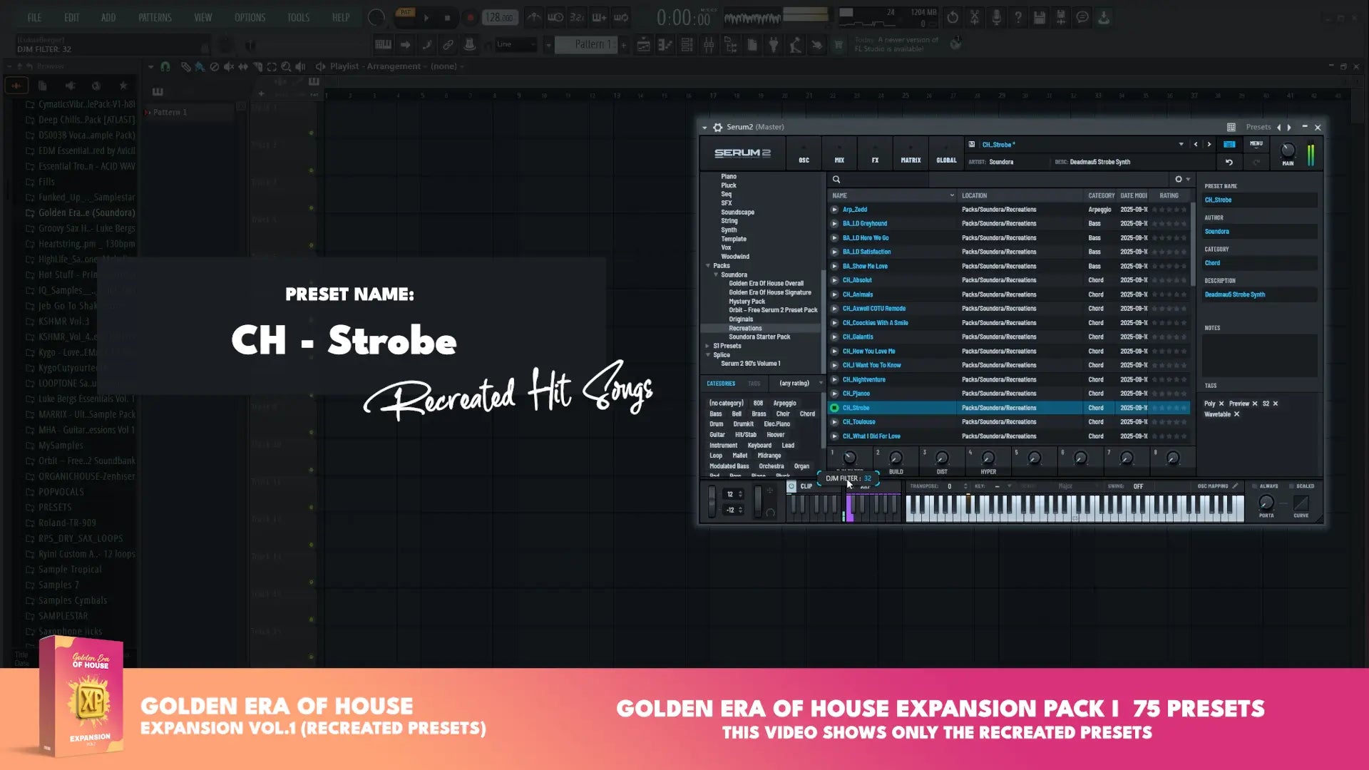The width and height of the screenshot is (1369, 770).
Task: Preview CH_Toulouse preset with its play icon
Action: (x=834, y=422)
